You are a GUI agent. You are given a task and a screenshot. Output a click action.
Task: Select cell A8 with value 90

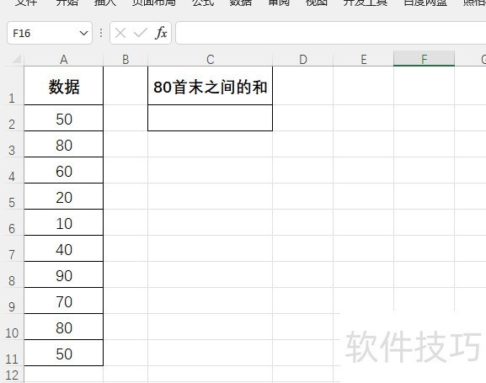[x=63, y=274]
